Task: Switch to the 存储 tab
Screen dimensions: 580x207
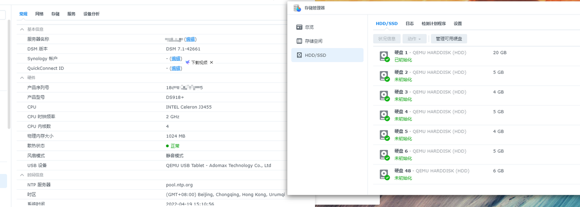Action: 55,14
